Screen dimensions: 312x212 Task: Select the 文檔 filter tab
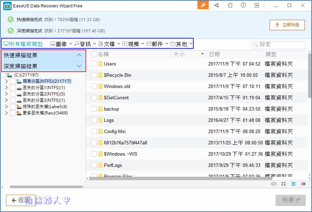pyautogui.click(x=107, y=44)
